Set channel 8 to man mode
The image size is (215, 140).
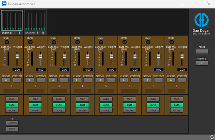pyautogui.click(x=177, y=99)
